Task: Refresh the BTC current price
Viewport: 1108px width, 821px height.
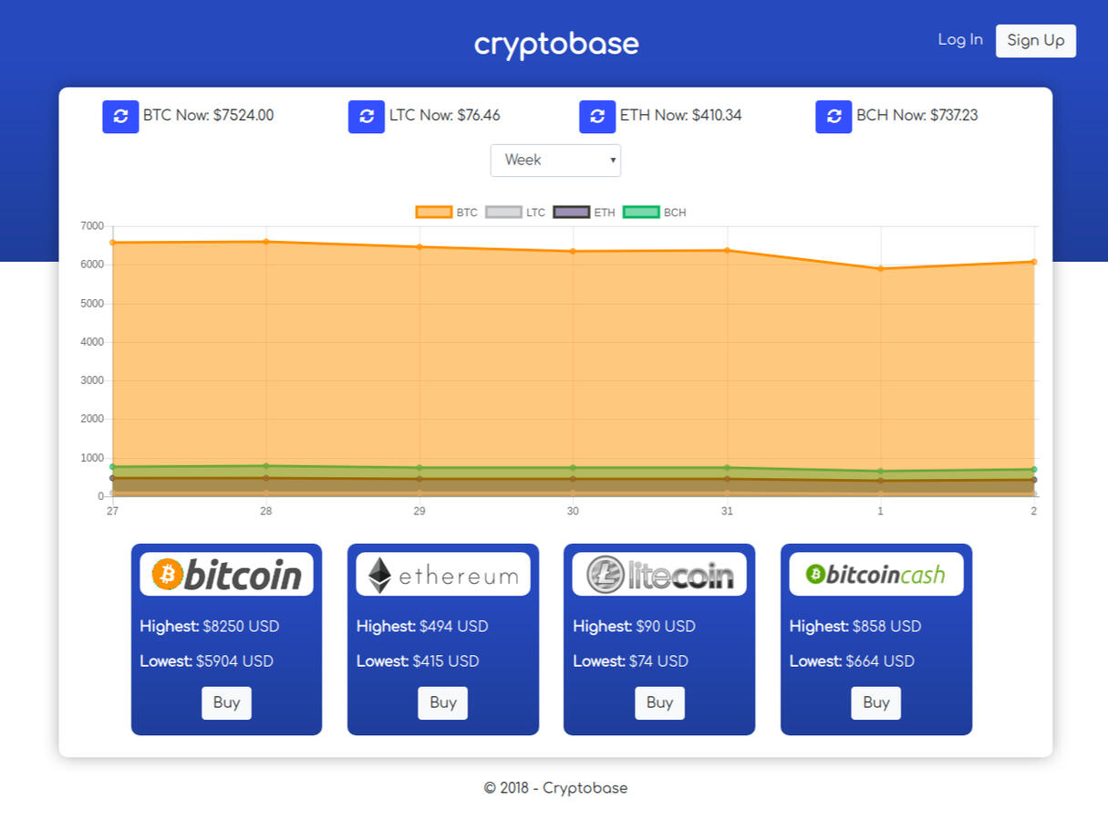Action: (x=120, y=117)
